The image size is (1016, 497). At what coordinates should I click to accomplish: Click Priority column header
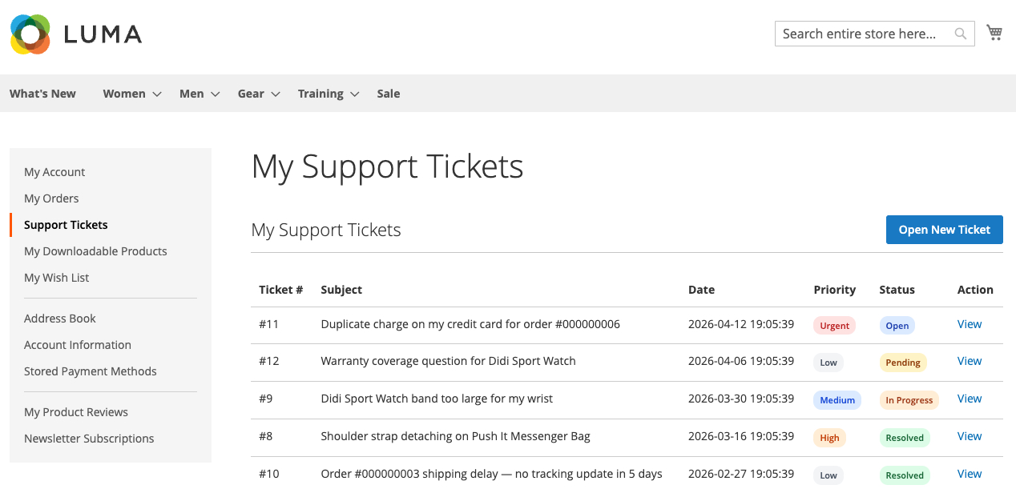pos(835,290)
